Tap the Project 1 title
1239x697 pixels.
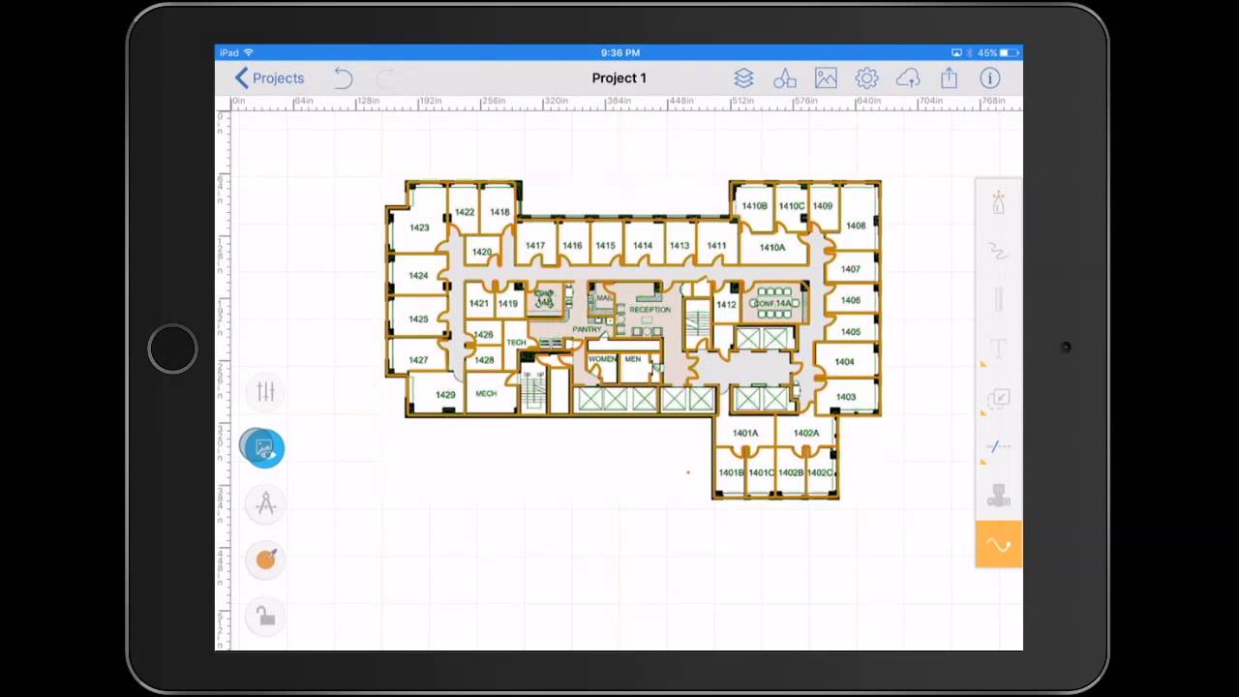[619, 78]
